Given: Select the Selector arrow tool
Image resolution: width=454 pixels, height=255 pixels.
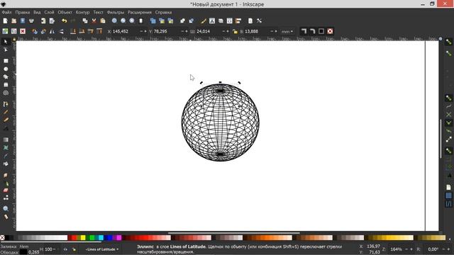Looking at the screenshot, I should 6,42.
